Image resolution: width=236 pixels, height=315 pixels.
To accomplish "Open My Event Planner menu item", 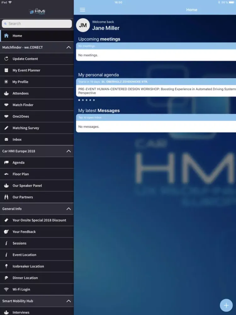I will coord(37,70).
